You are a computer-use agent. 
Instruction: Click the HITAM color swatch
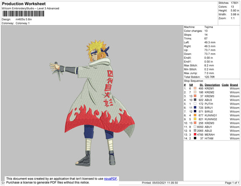coord(195,138)
